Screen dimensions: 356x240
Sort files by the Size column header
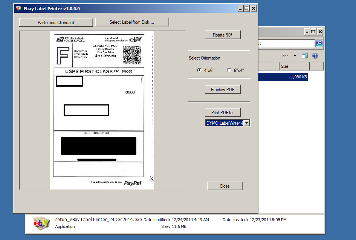294,66
